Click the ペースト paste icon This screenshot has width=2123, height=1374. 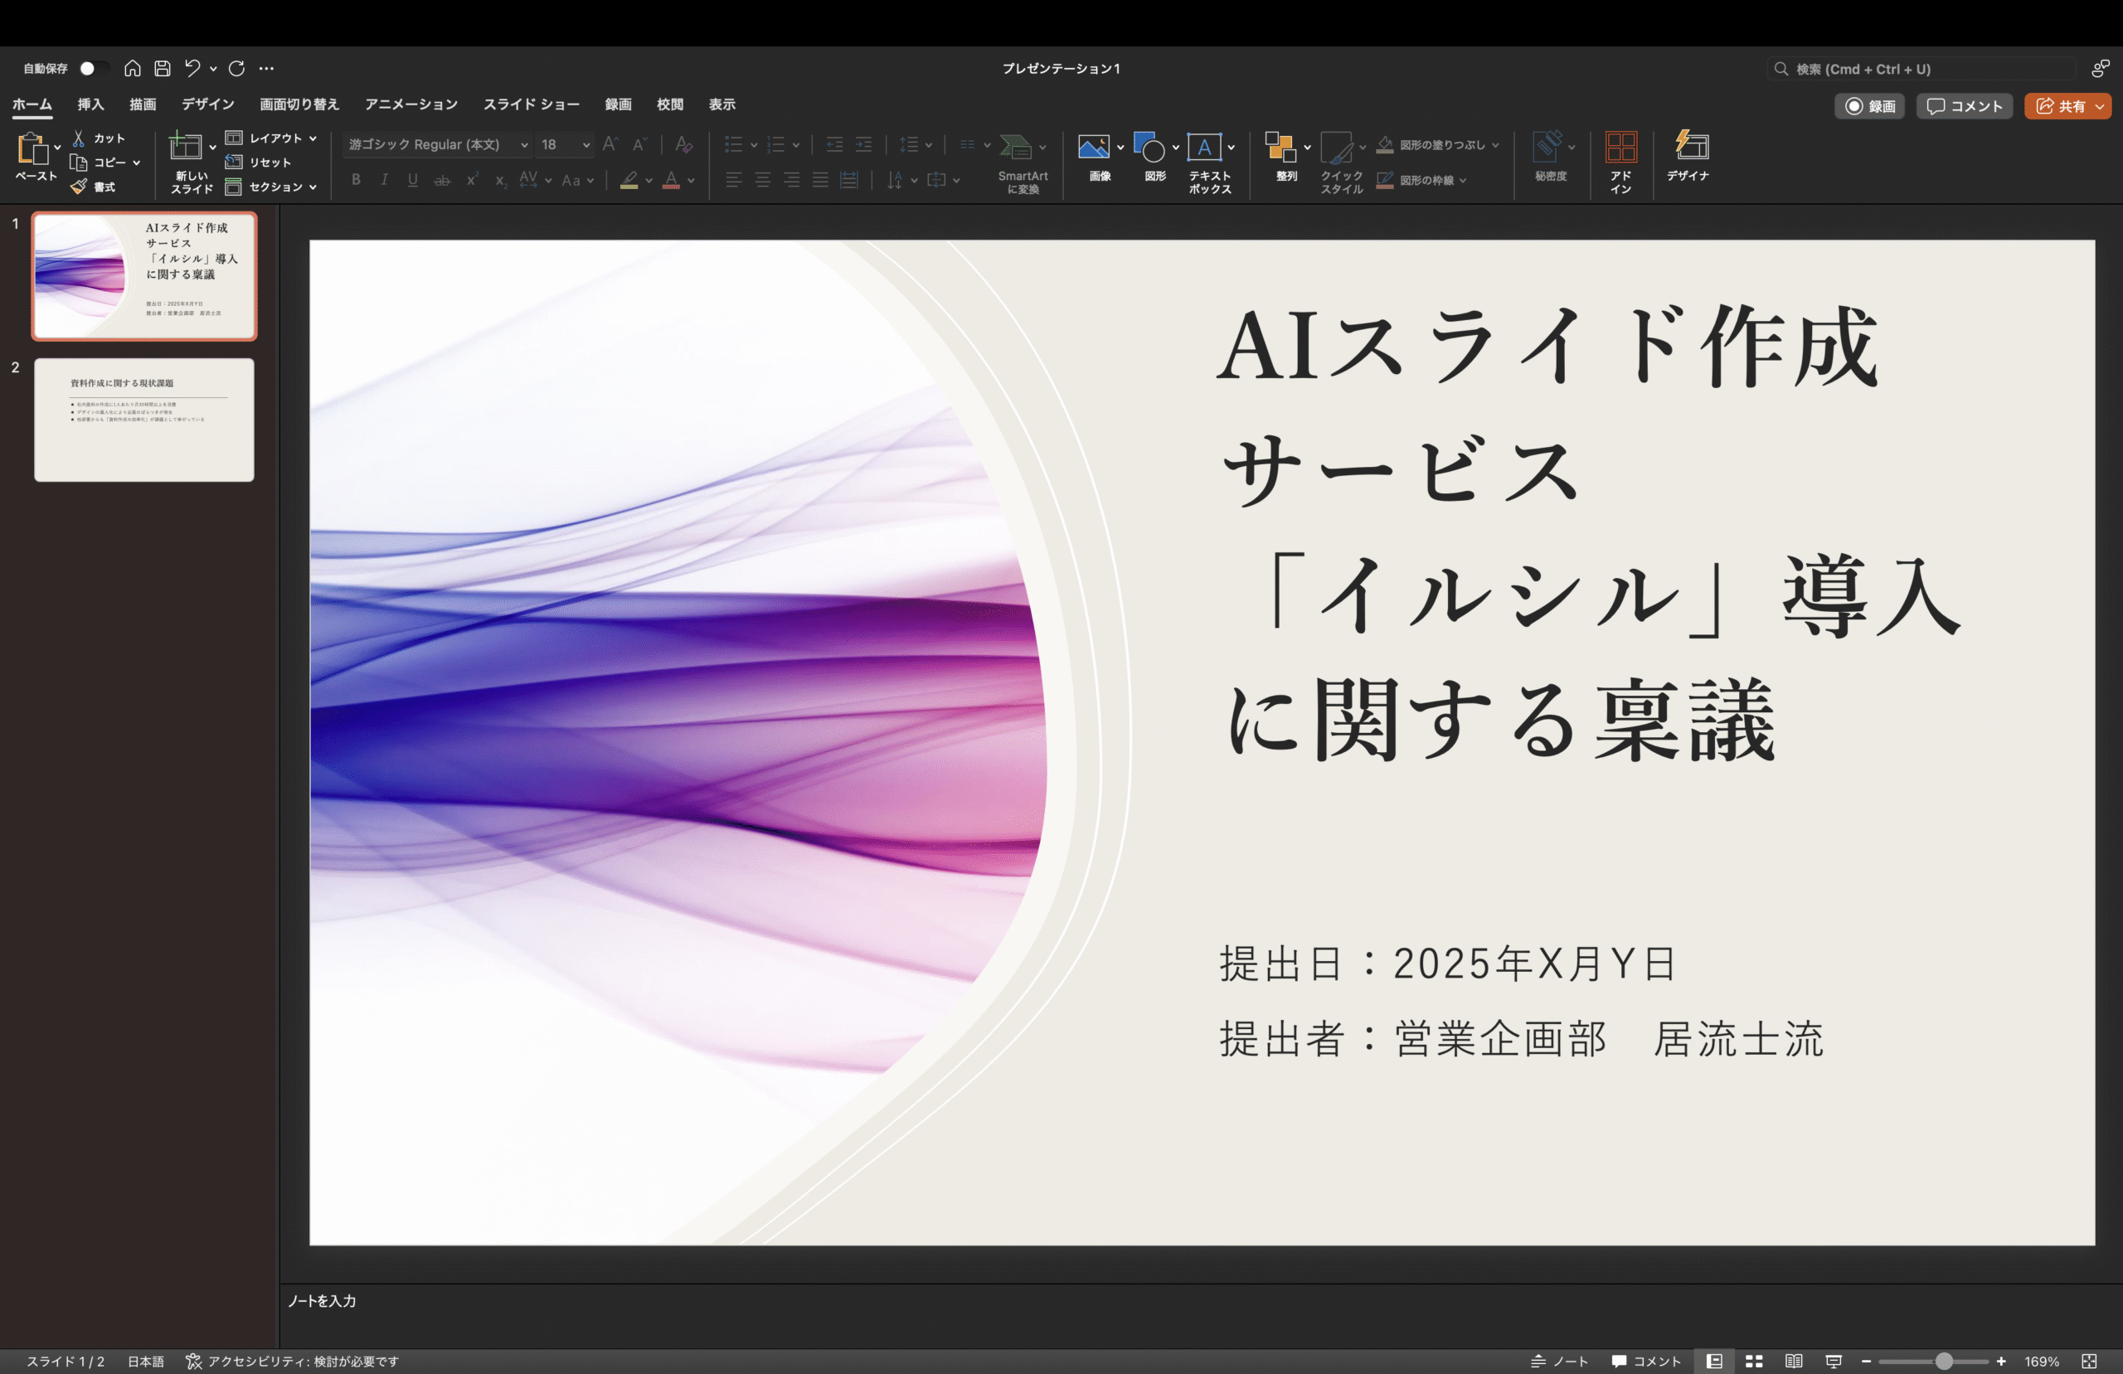(x=32, y=148)
